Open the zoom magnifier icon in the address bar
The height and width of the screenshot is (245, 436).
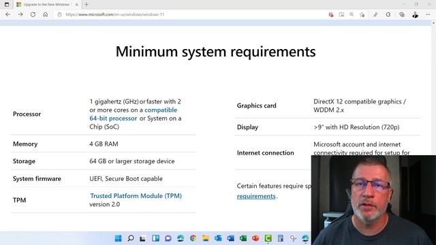tap(352, 14)
